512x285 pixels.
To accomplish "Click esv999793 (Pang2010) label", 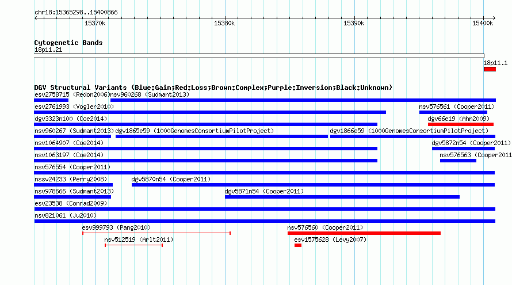I will coord(116,228).
